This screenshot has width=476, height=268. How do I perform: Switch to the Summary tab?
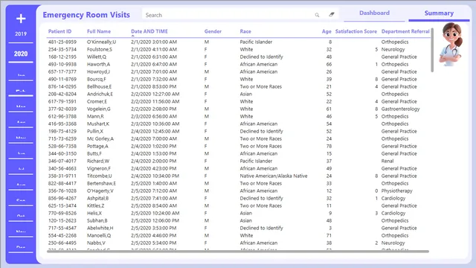coord(439,13)
